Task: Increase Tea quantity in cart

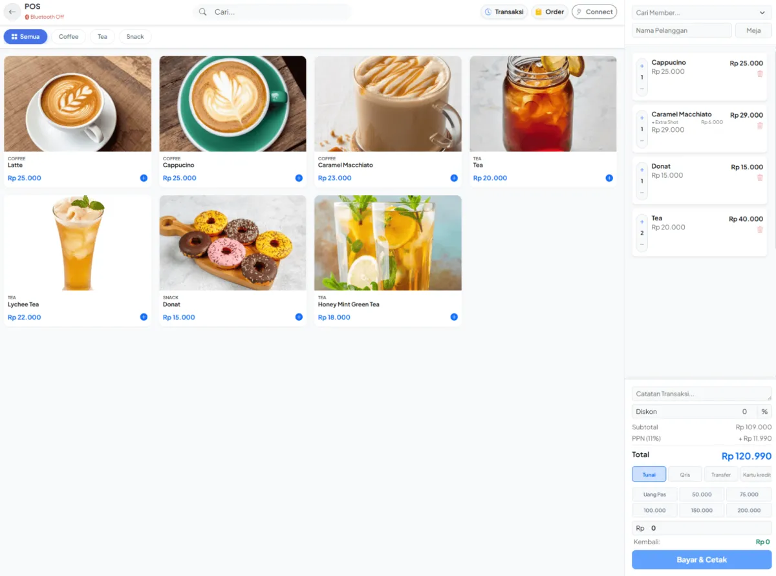Action: point(642,222)
